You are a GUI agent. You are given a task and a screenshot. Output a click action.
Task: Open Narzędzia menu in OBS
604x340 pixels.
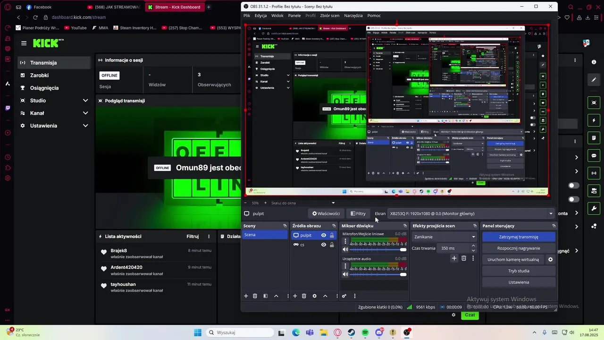pyautogui.click(x=353, y=16)
